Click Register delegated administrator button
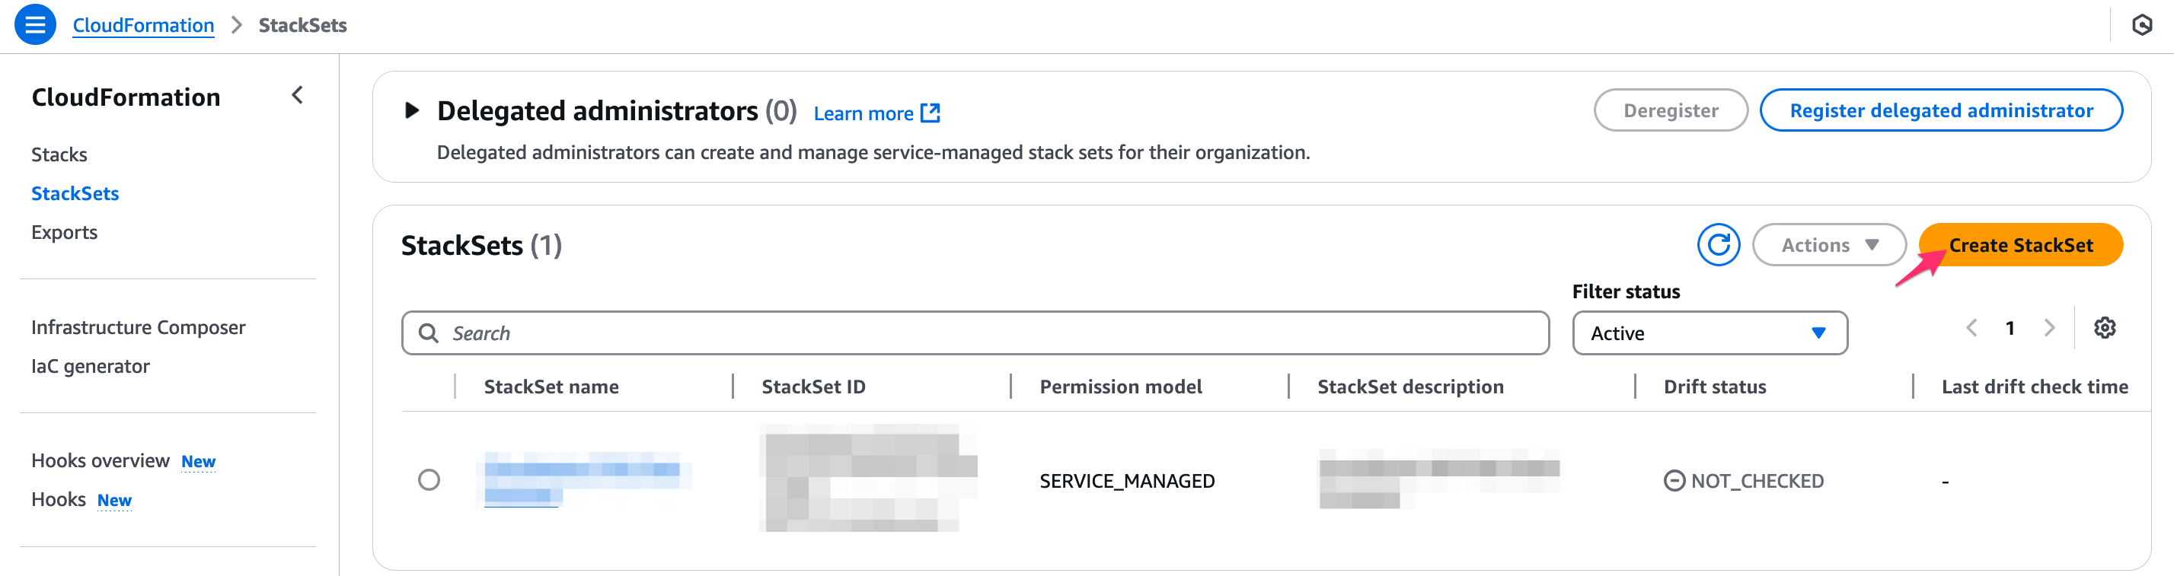The height and width of the screenshot is (576, 2174). click(x=1940, y=110)
